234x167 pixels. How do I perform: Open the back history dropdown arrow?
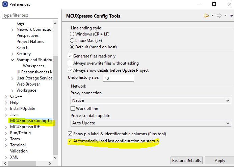coord(212,16)
